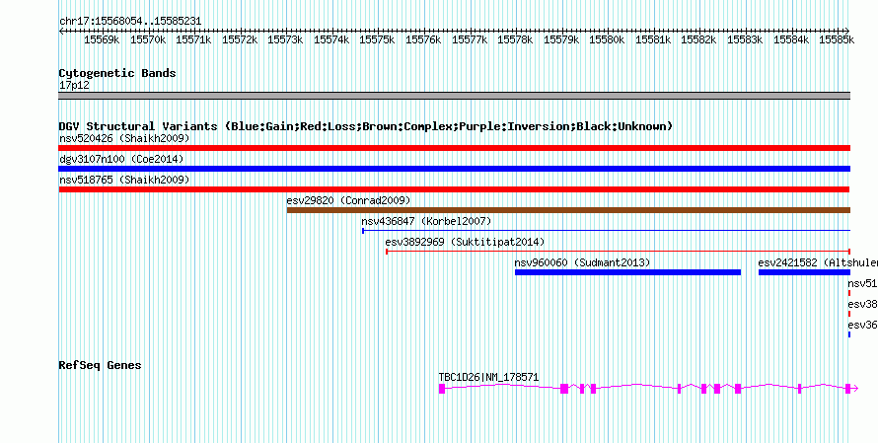Viewport: 878px width, 443px height.
Task: Open the nsv436847 (Korbel2007) variant label
Action: [426, 221]
